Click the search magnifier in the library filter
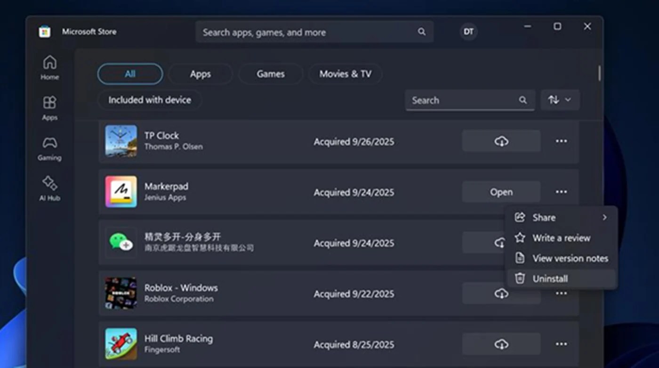Screen dimensions: 659x368 click(522, 100)
